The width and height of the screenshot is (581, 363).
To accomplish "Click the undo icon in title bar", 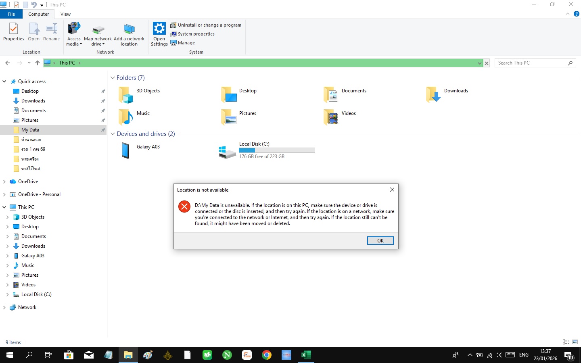I will [34, 5].
